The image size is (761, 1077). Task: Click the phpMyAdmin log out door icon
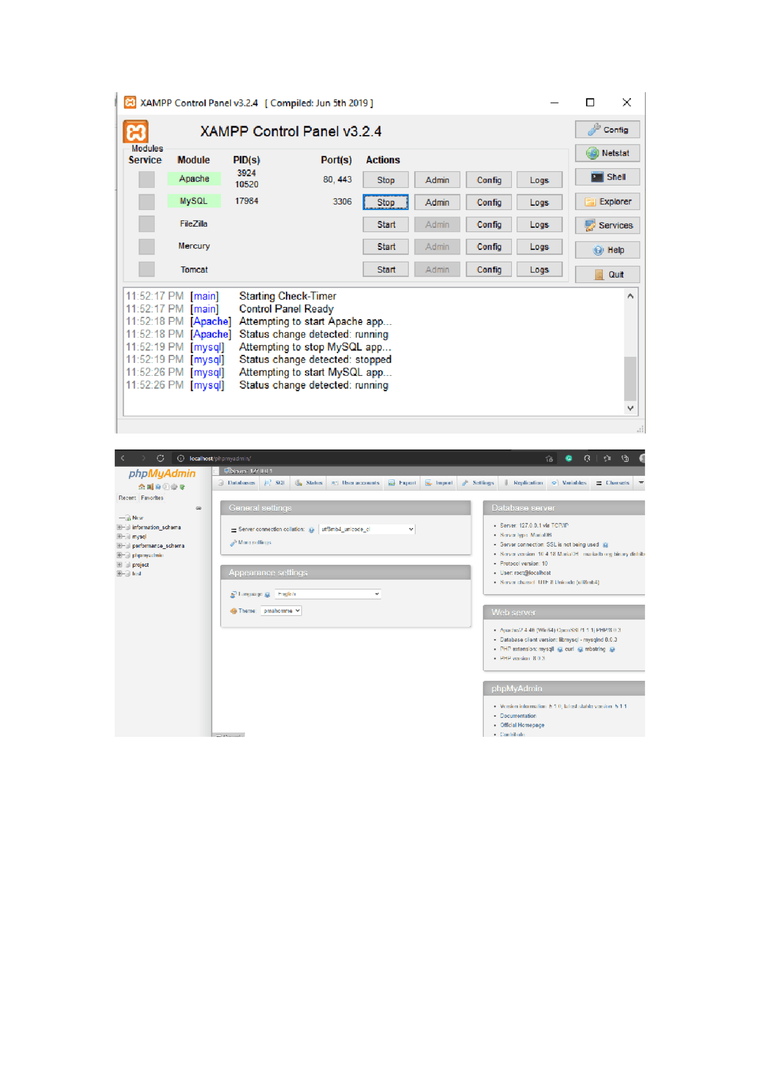pos(150,486)
